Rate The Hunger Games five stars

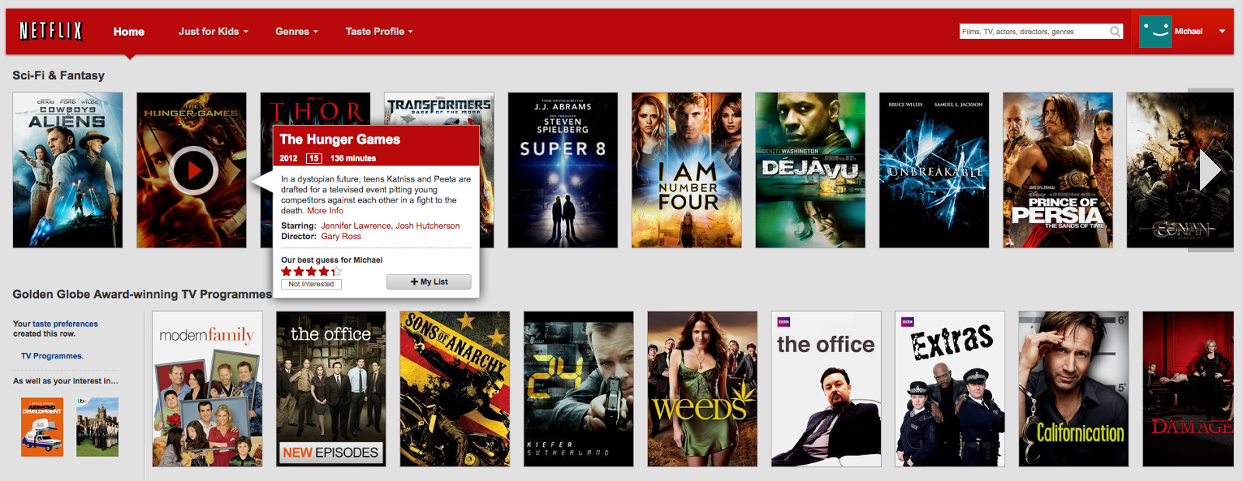point(336,272)
